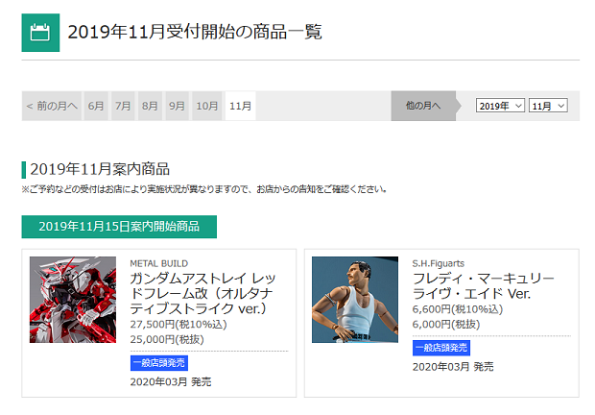Open the 11月 month dropdown
Screen dimensions: 595x415
tap(548, 106)
